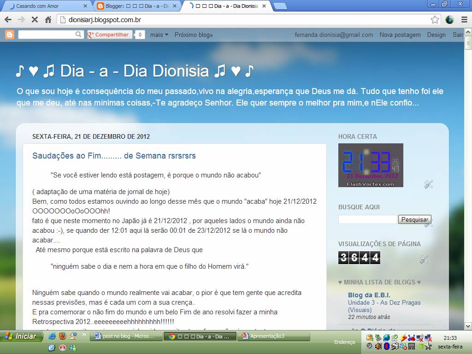Click the 3644 page view counter
The image size is (472, 354).
click(x=359, y=258)
